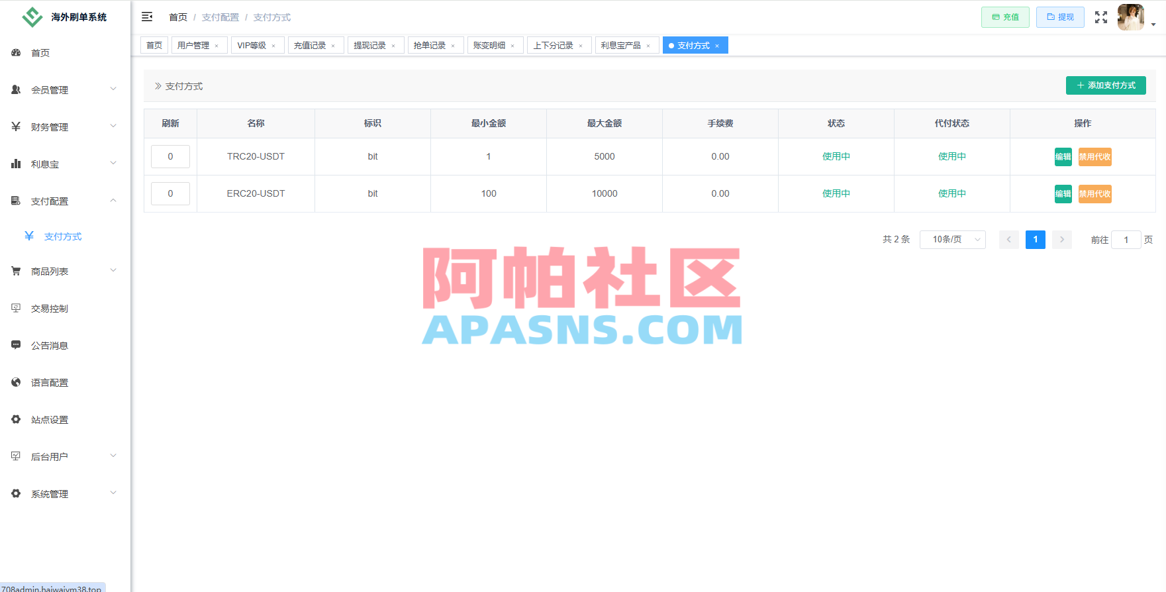Click the 利息宝 bar chart icon
The height and width of the screenshot is (592, 1166).
click(x=16, y=164)
